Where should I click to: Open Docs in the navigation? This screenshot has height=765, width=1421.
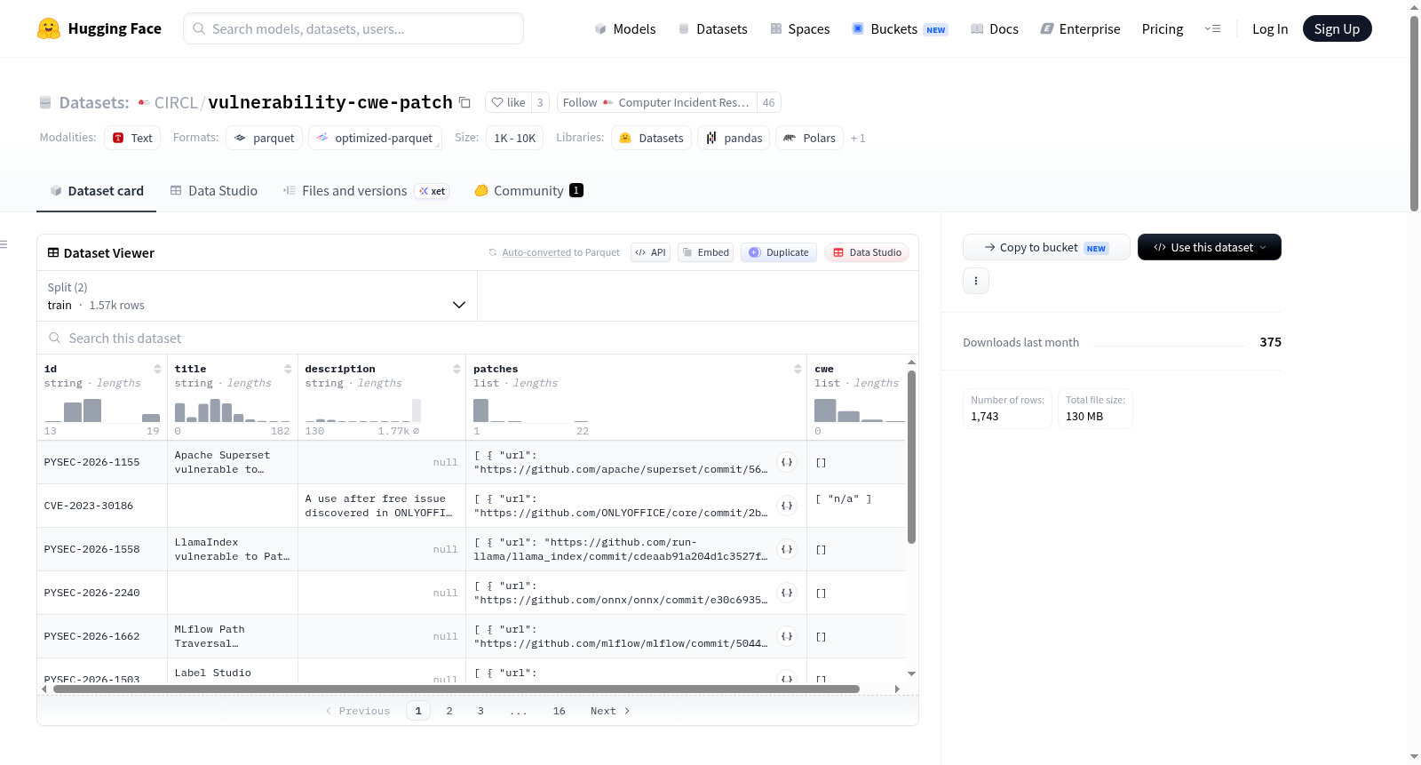pos(995,28)
